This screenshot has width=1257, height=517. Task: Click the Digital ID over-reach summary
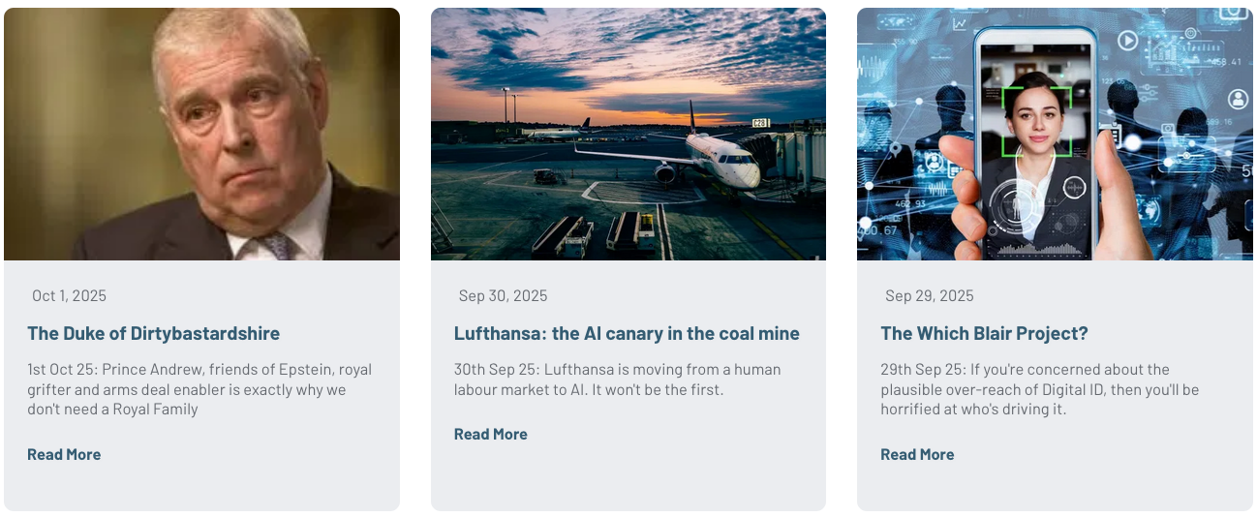click(1039, 389)
